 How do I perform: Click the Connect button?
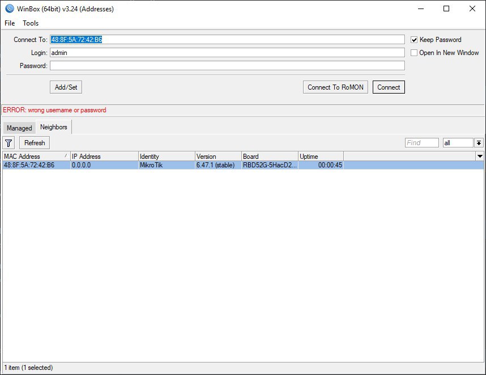point(389,87)
